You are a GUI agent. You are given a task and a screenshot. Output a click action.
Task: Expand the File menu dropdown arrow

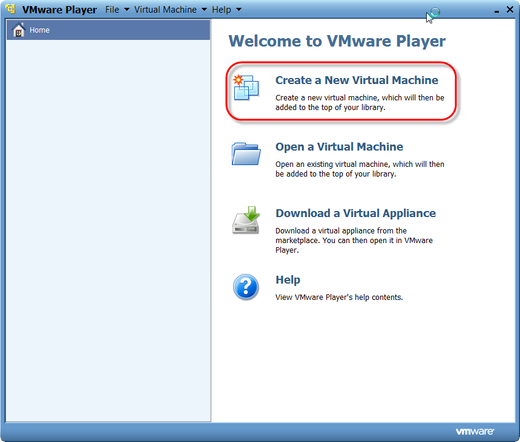click(127, 10)
